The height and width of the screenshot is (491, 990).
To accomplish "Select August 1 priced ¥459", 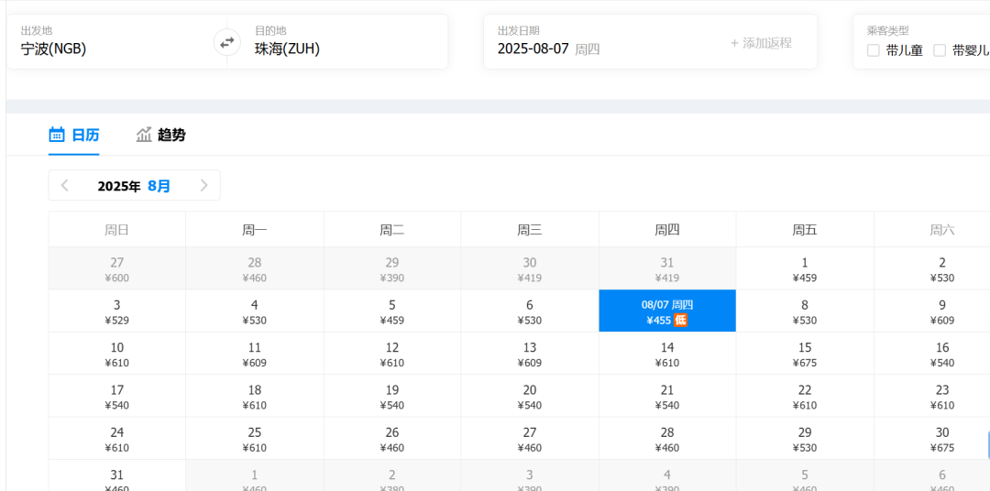I will tap(805, 268).
